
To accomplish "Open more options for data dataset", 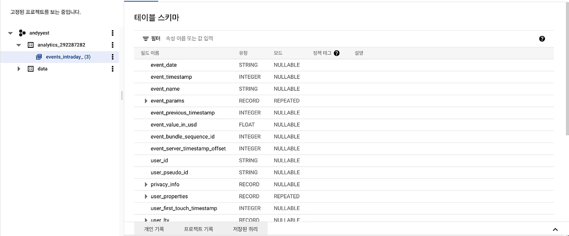I will [112, 69].
